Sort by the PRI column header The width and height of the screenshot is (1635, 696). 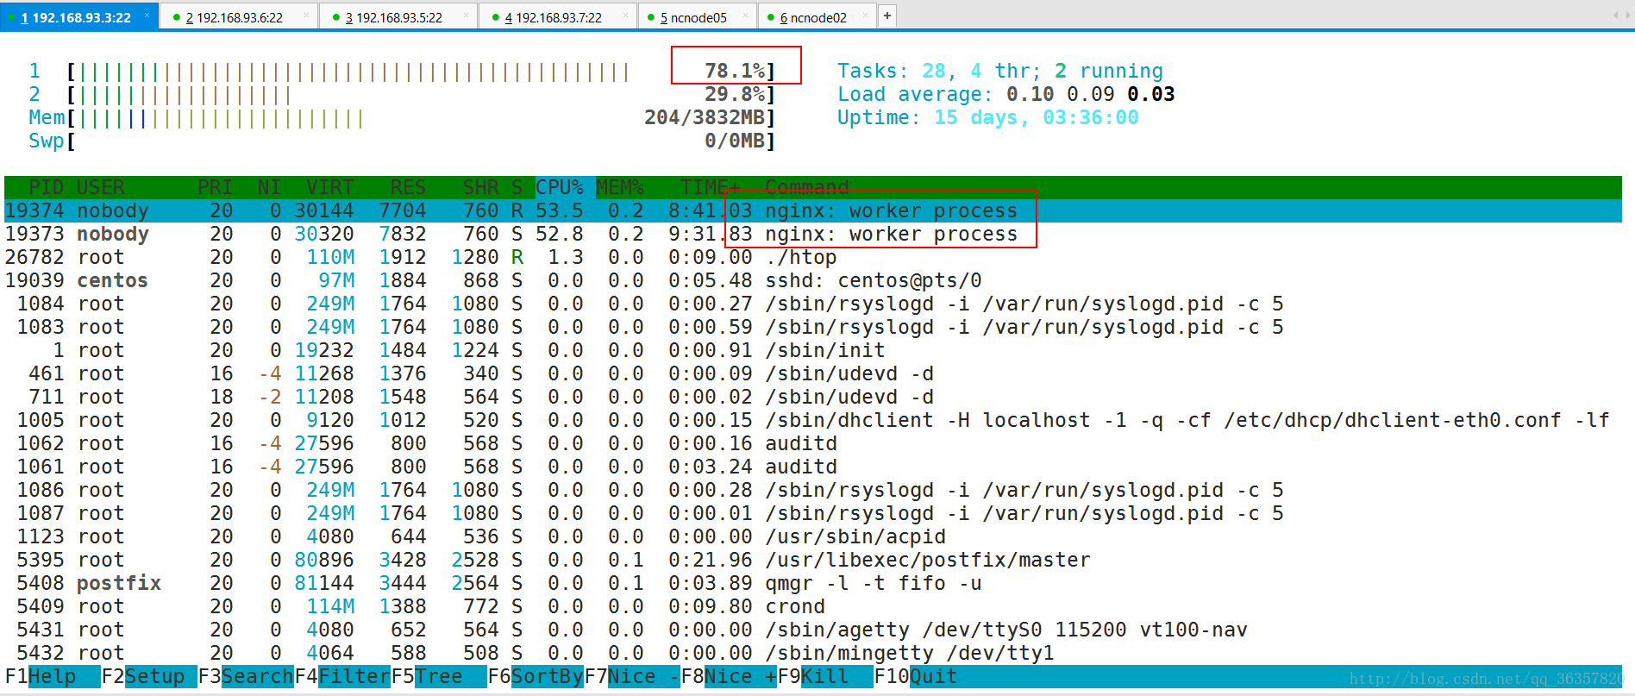pyautogui.click(x=215, y=187)
